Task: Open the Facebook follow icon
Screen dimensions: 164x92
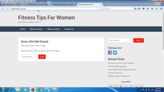Action: click(x=110, y=53)
